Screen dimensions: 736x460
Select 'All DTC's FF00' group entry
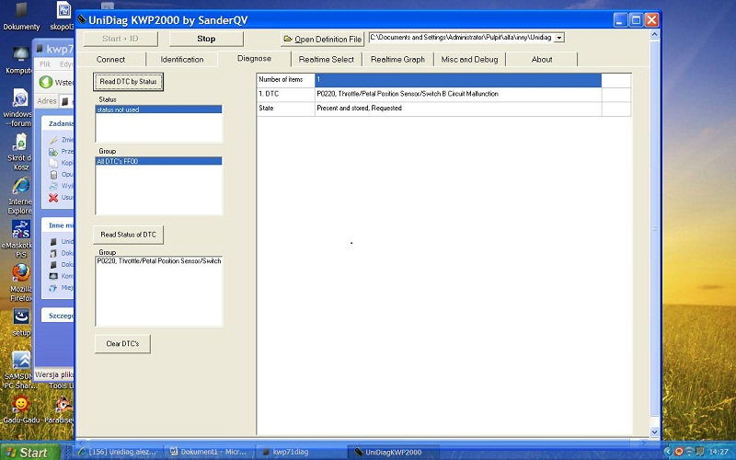158,162
